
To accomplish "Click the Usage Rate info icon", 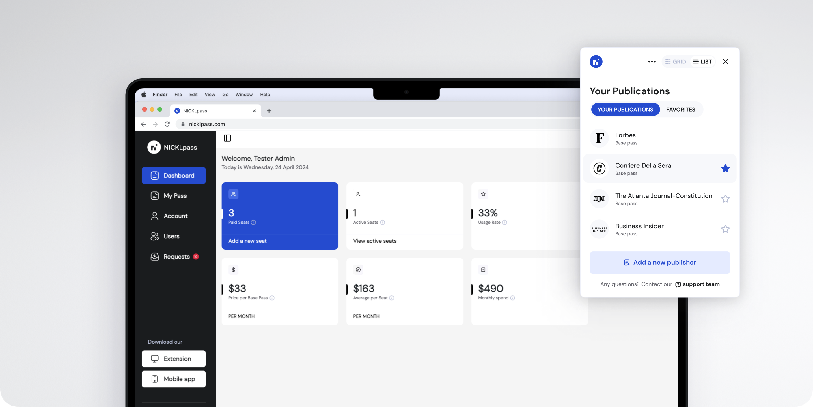I will [x=504, y=223].
